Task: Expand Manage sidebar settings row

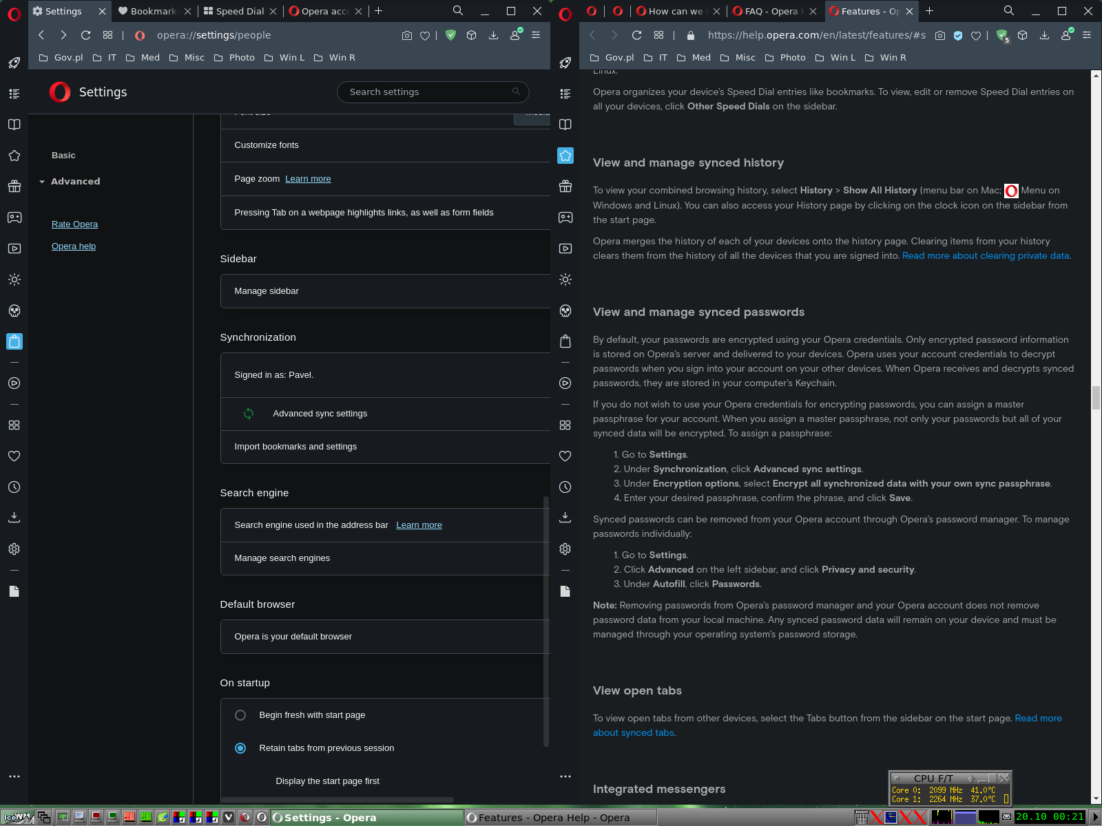Action: coord(385,291)
